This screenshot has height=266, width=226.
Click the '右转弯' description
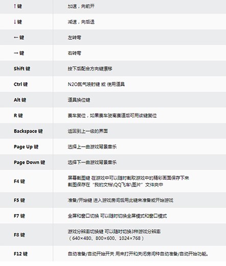click(74, 53)
